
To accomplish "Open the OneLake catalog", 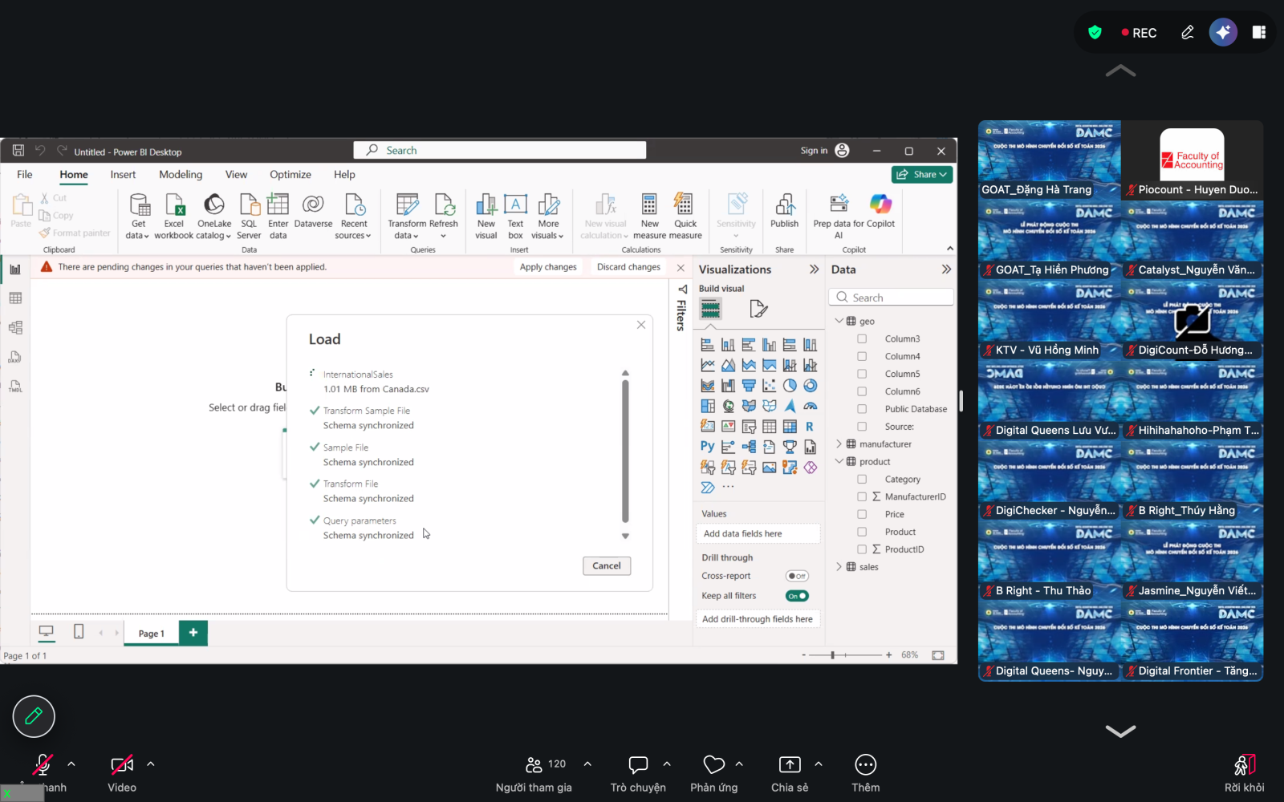I will point(214,215).
